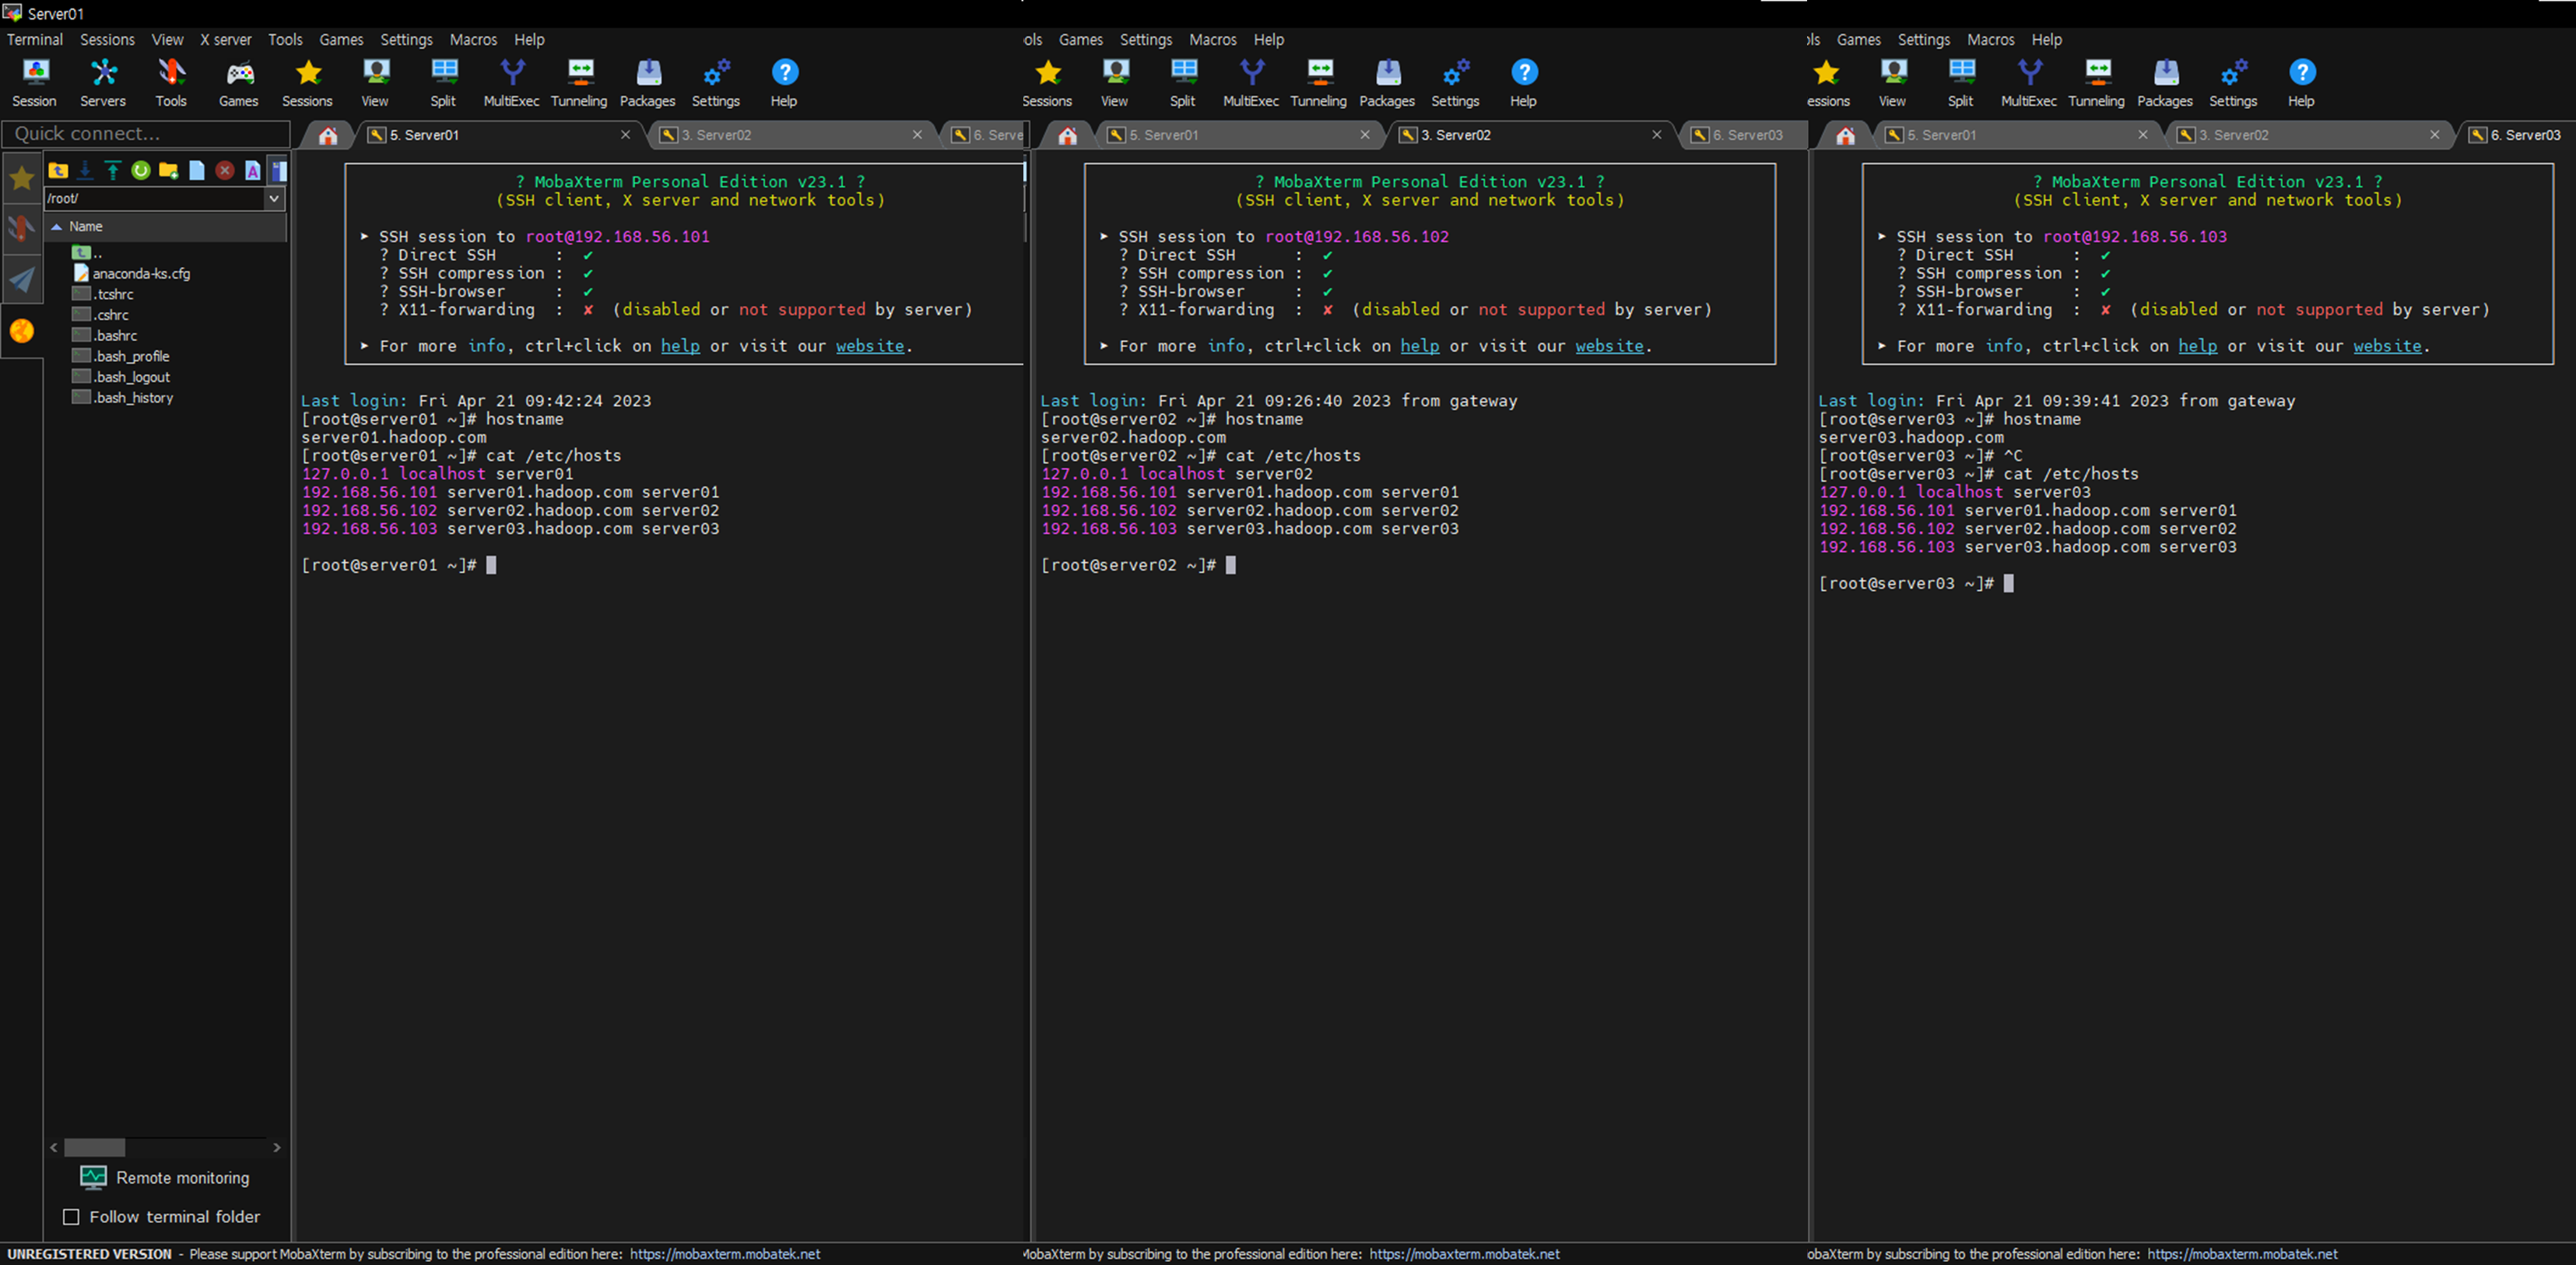This screenshot has width=2576, height=1265.
Task: Open the Macros menu in the first window
Action: (473, 40)
